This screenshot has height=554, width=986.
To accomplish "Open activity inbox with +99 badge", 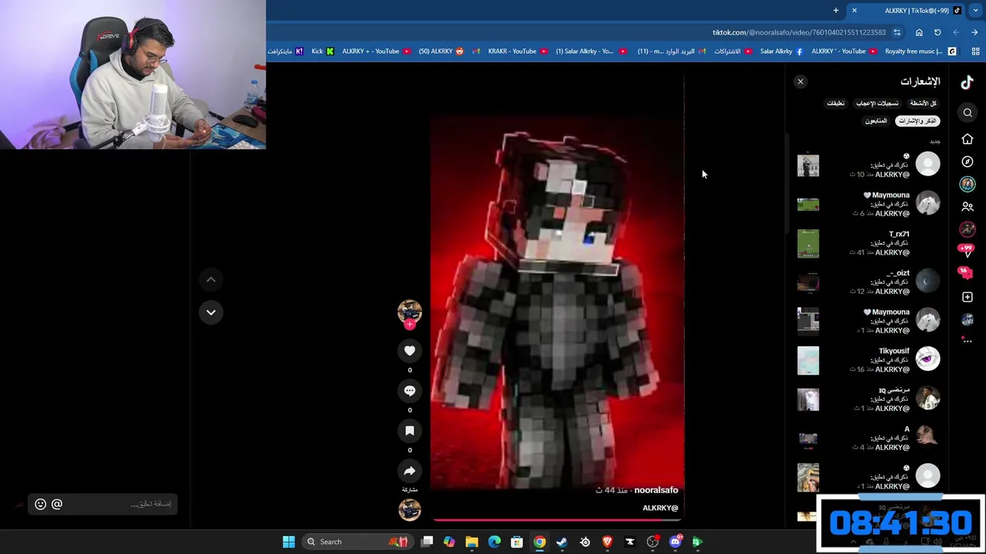I will pyautogui.click(x=965, y=250).
